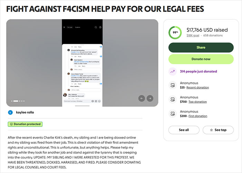Image resolution: width=242 pixels, height=173 pixels.
Task: Click the heart-hand icon beside the $700 donation
Action: click(x=173, y=99)
